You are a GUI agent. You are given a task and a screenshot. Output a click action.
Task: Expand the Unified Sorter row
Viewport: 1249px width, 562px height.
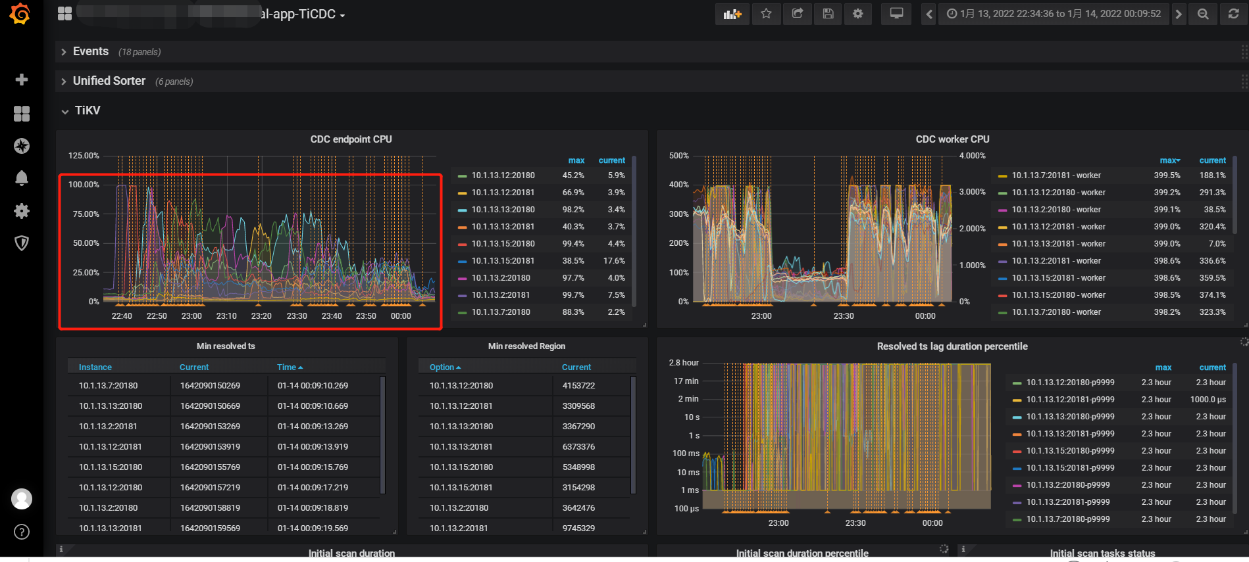point(109,81)
